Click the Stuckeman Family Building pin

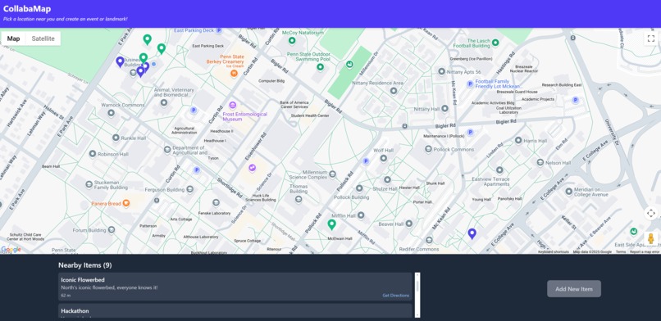(89, 184)
